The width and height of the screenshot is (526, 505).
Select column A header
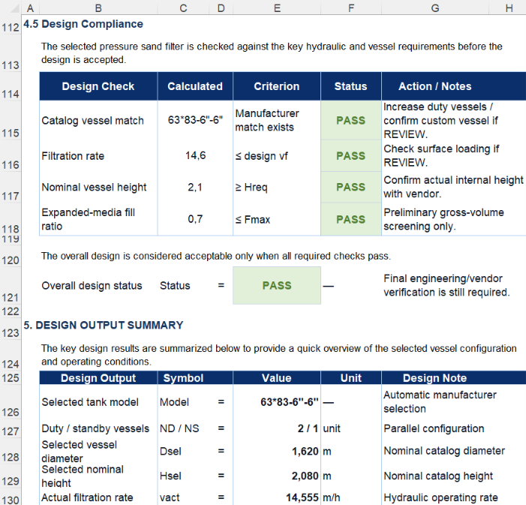click(x=30, y=8)
